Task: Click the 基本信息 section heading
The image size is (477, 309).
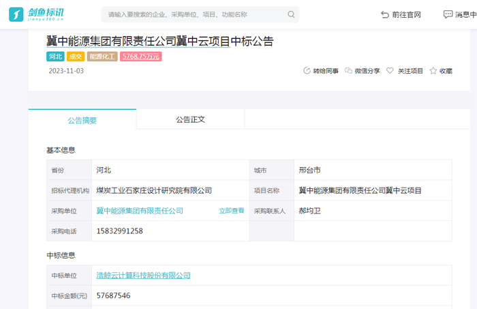Action: [x=61, y=150]
